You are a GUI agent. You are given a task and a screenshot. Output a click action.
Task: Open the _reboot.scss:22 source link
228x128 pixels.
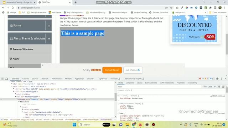[218, 96]
